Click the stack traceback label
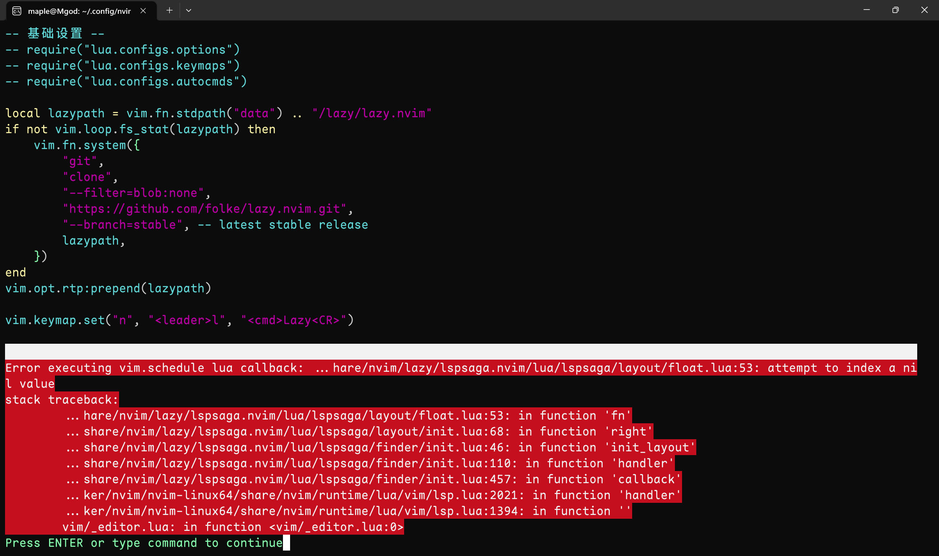 pyautogui.click(x=62, y=399)
